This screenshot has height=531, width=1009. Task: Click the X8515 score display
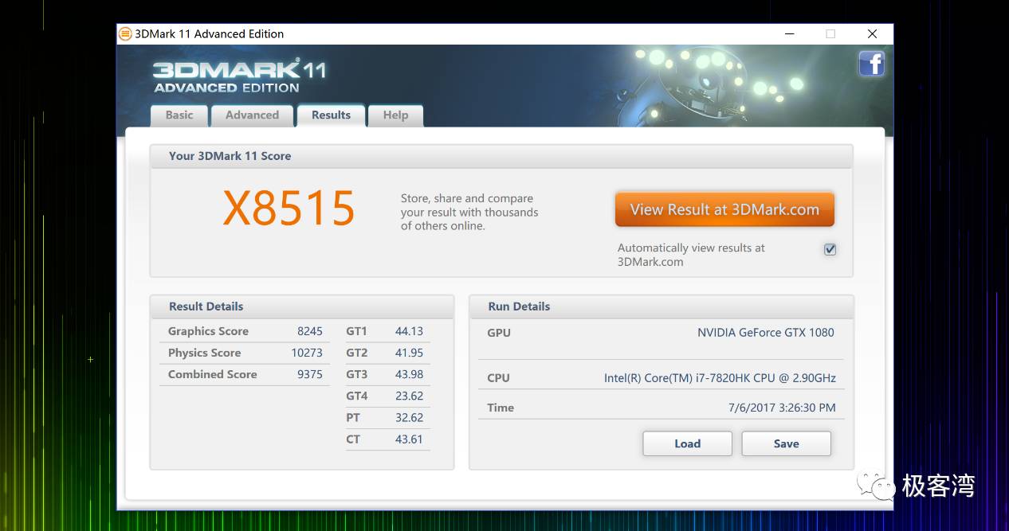coord(289,208)
